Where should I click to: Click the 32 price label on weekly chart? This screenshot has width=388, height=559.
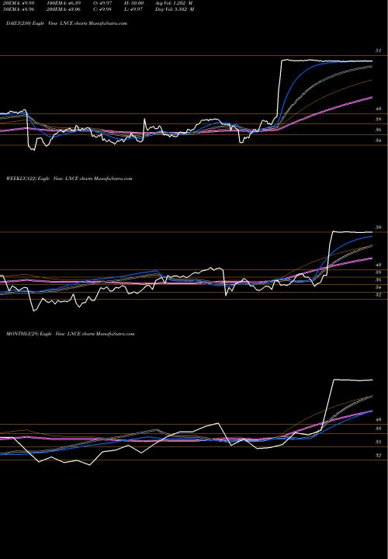tap(379, 295)
